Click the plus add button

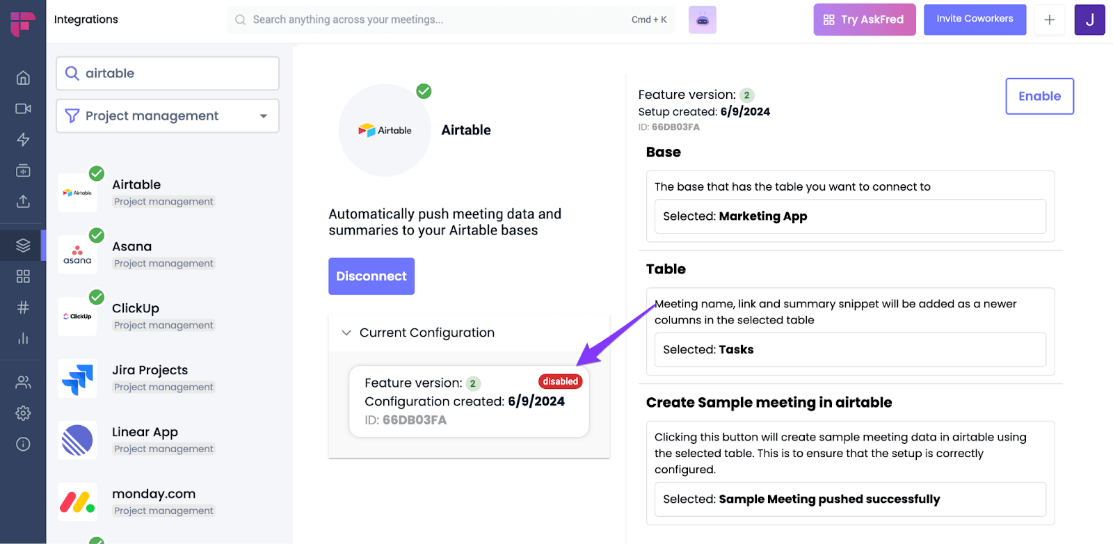pyautogui.click(x=1050, y=20)
